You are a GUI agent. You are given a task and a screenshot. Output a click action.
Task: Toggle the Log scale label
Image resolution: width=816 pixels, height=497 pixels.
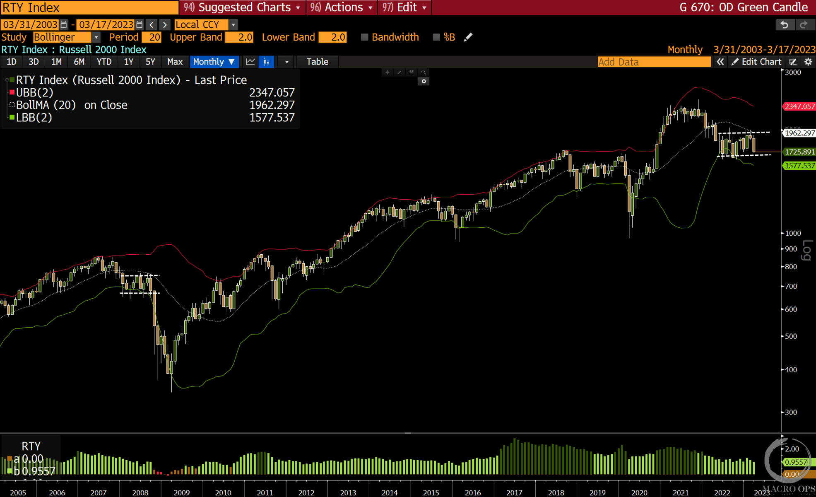(806, 250)
